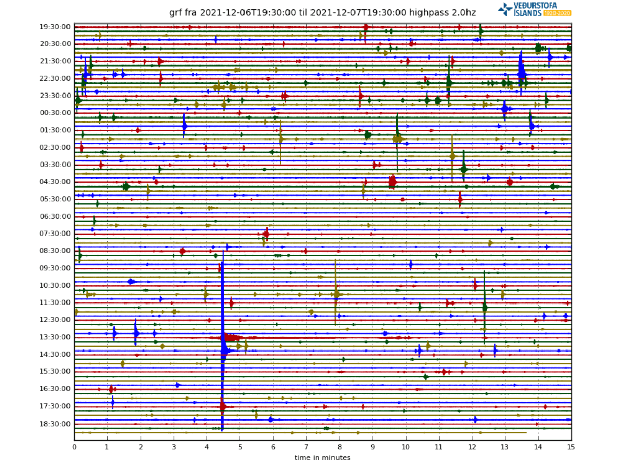Click the 15 minute tick label

point(571,447)
